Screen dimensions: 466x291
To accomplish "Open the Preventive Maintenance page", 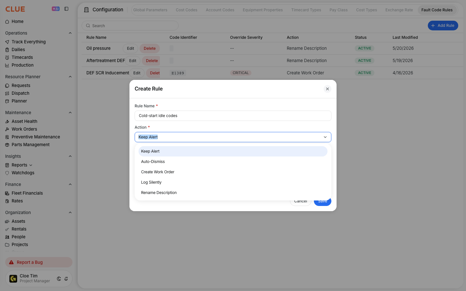I will 36,137.
